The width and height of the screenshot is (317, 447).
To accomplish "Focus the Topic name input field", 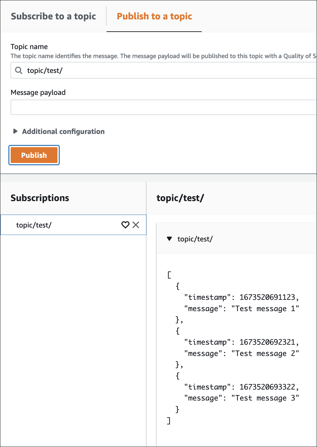I will 168,70.
